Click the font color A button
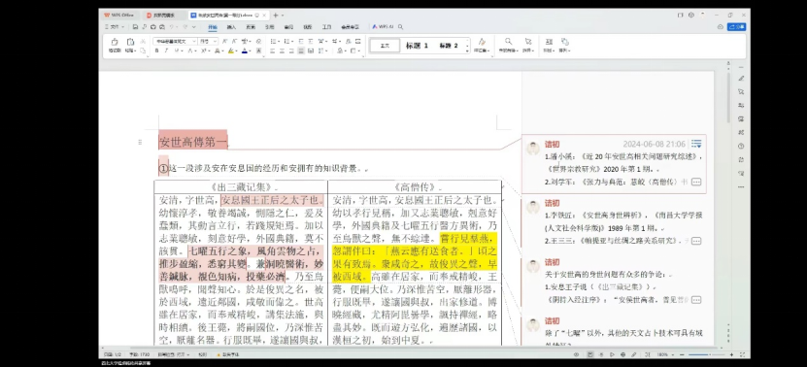This screenshot has height=367, width=807. (245, 50)
